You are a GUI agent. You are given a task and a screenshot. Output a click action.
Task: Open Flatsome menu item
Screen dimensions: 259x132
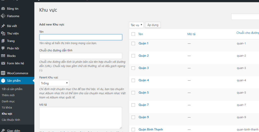pyautogui.click(x=13, y=16)
